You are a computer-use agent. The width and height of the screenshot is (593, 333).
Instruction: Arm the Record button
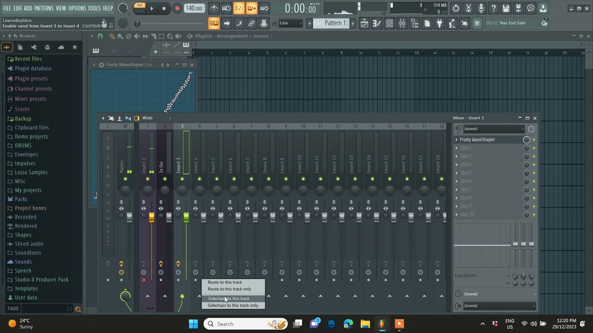click(x=177, y=8)
